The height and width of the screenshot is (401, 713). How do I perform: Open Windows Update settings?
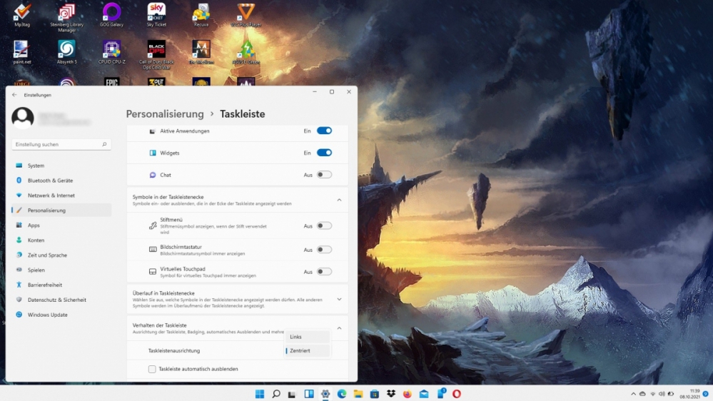pyautogui.click(x=61, y=315)
